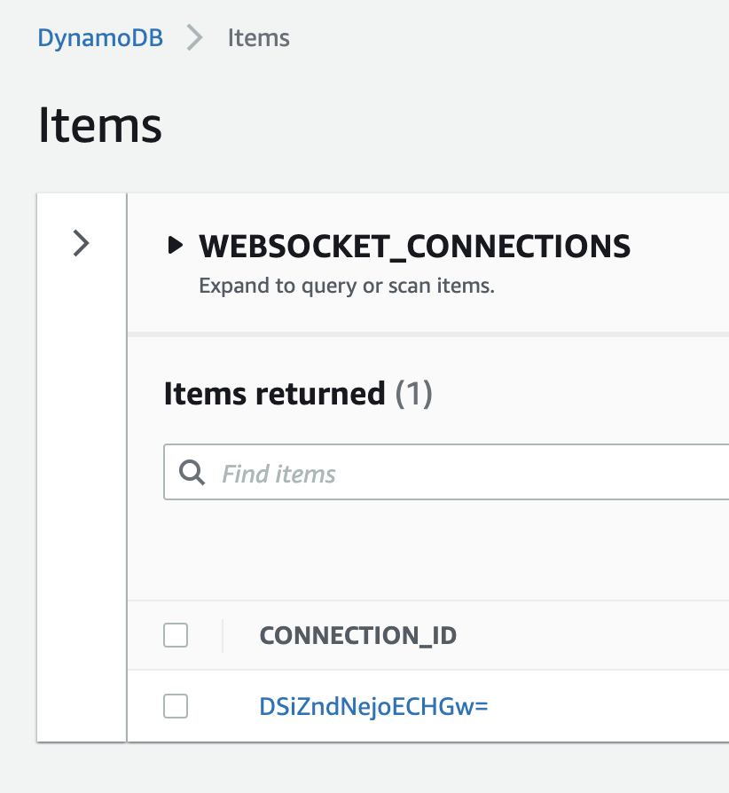Click the DSiZndNejoECHGw= table row
This screenshot has height=793, width=729.
tap(428, 706)
